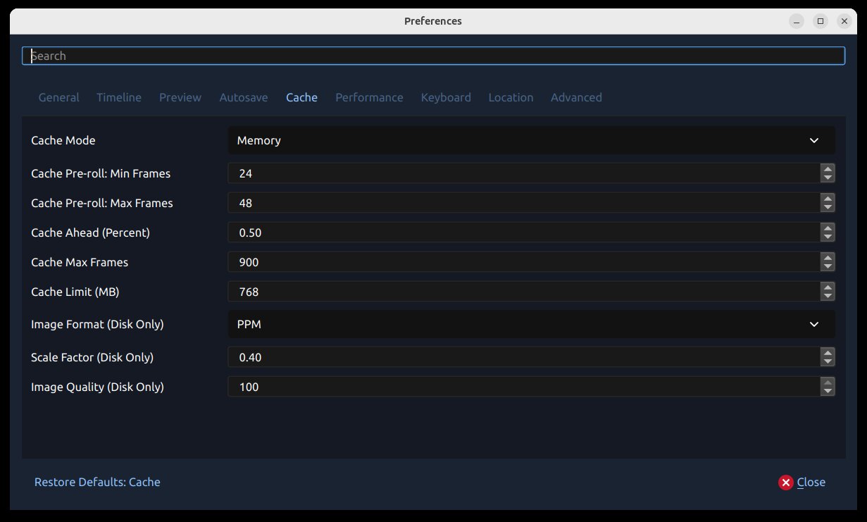867x522 pixels.
Task: Open the Performance tab
Action: tap(369, 97)
